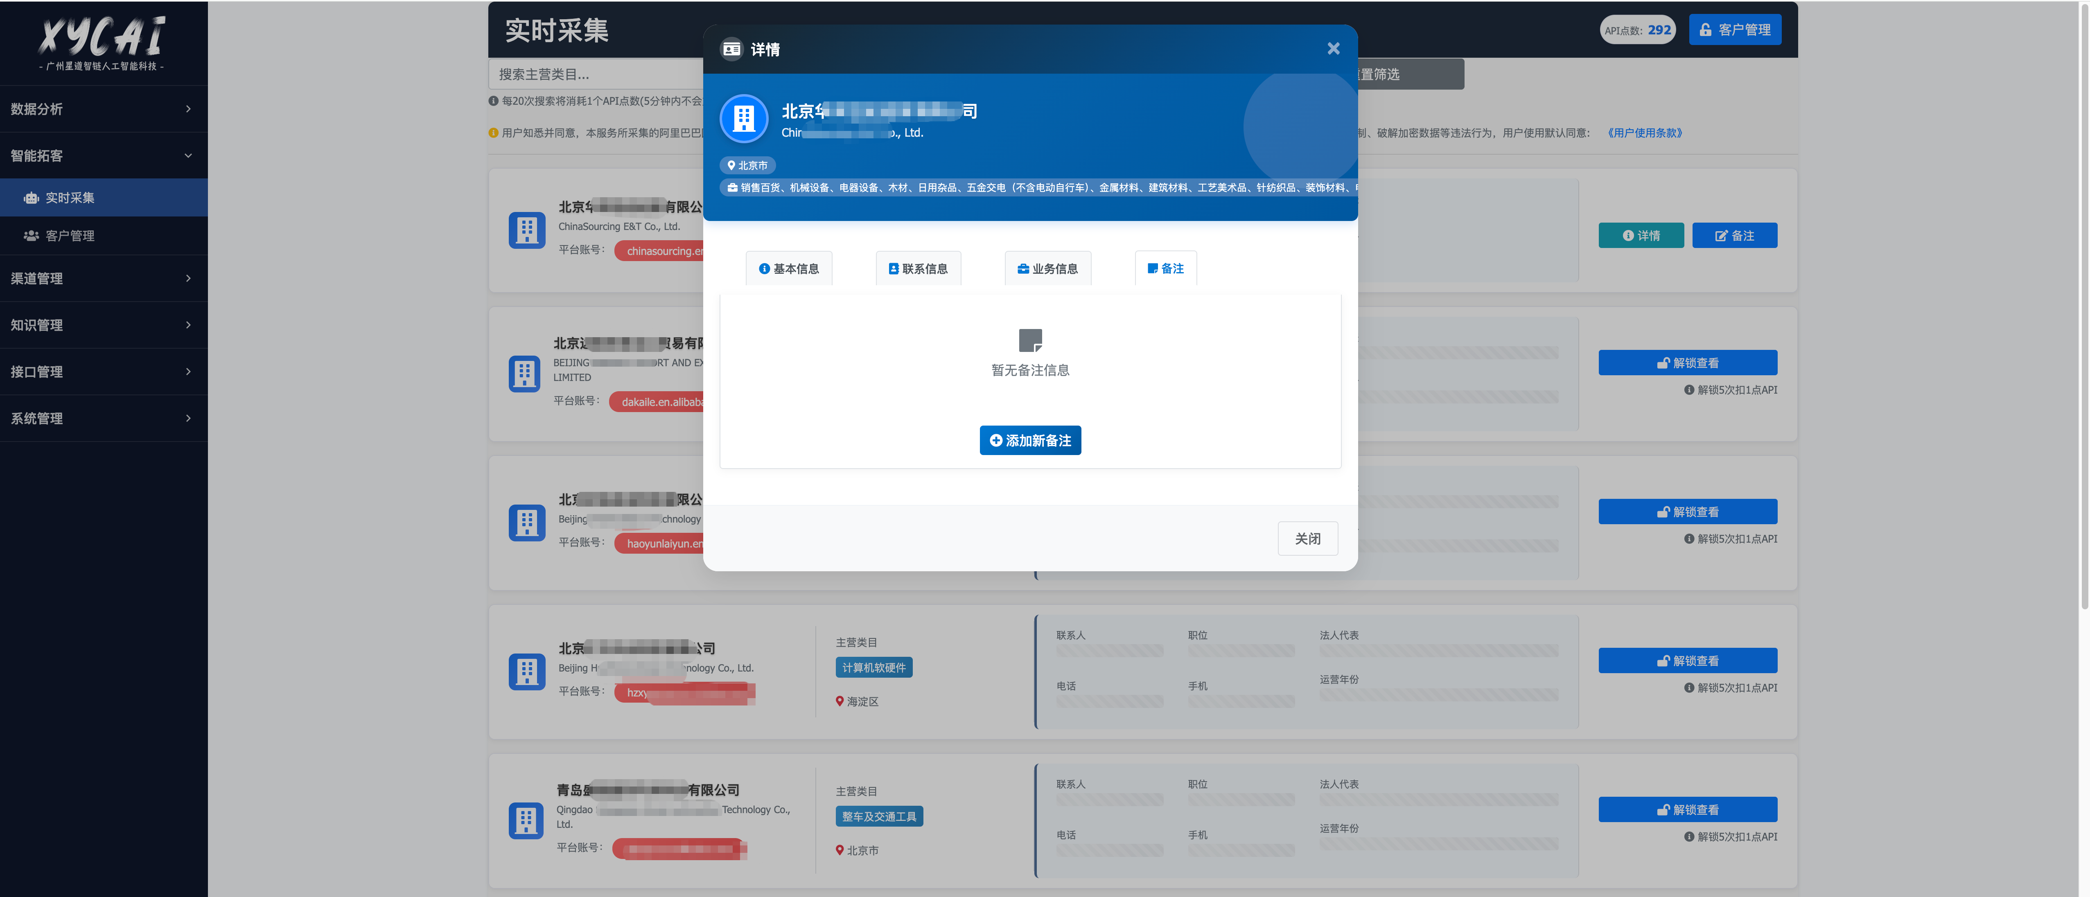
Task: Click 解锁查看 on 计算机软硬件 card
Action: click(1688, 661)
